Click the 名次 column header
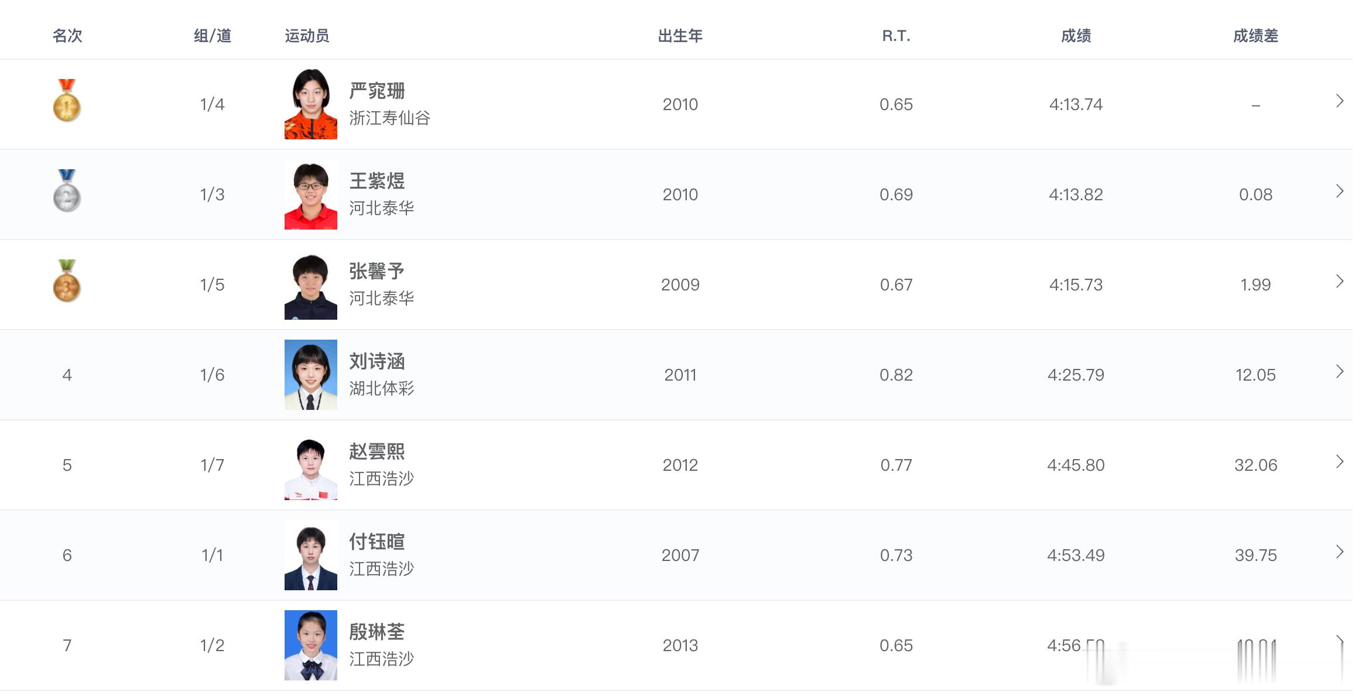The height and width of the screenshot is (698, 1362). (67, 36)
